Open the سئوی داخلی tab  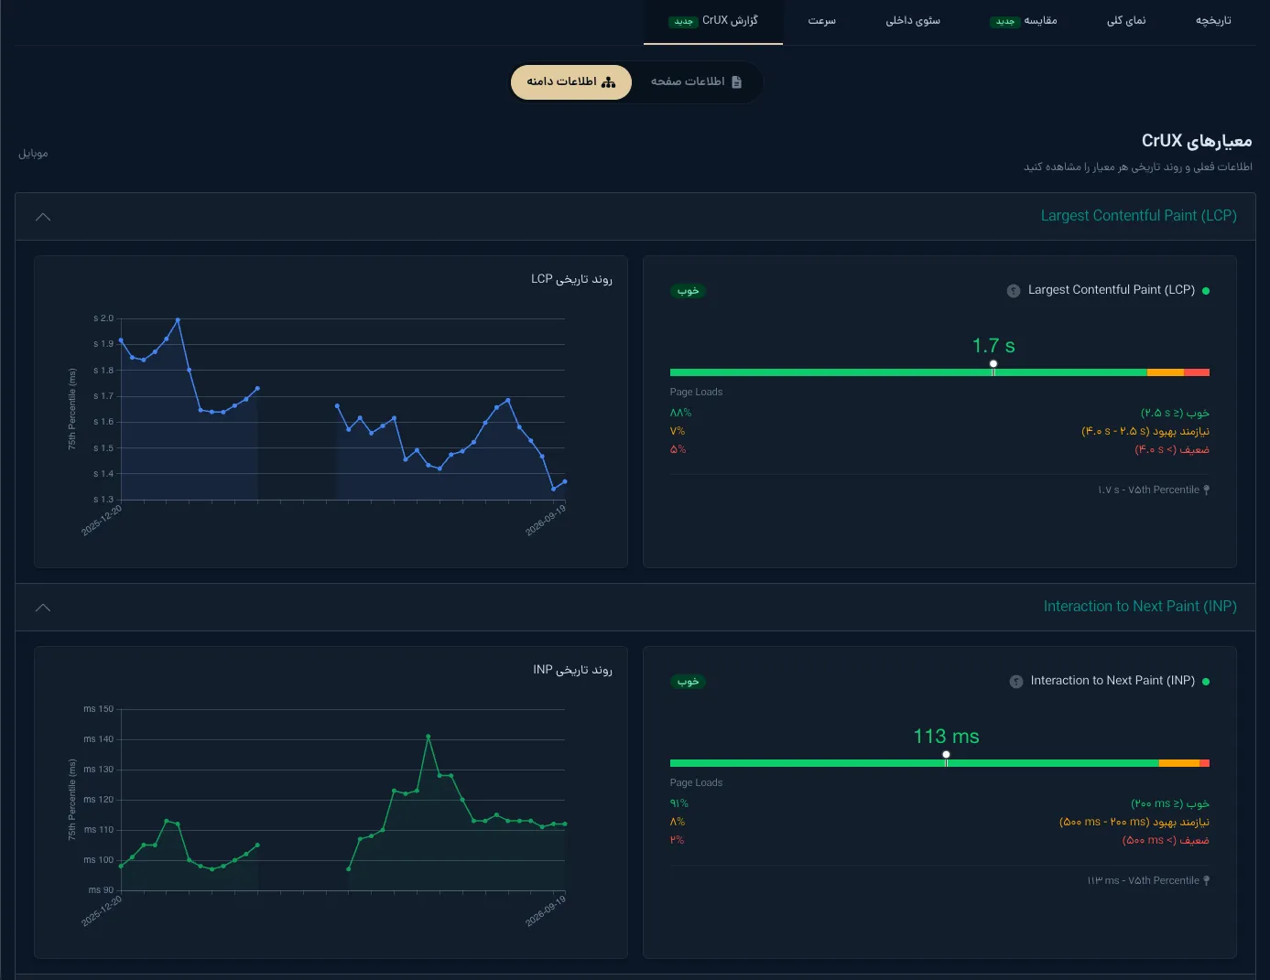pos(913,21)
